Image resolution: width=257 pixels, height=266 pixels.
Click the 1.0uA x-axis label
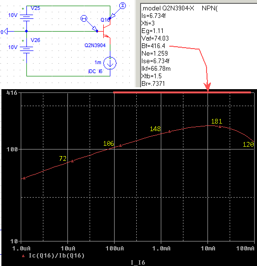click(21, 249)
